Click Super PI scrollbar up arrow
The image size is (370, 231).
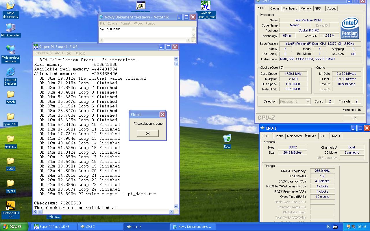(176, 59)
